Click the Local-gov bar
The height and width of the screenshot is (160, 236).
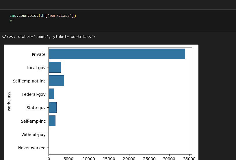pyautogui.click(x=55, y=67)
